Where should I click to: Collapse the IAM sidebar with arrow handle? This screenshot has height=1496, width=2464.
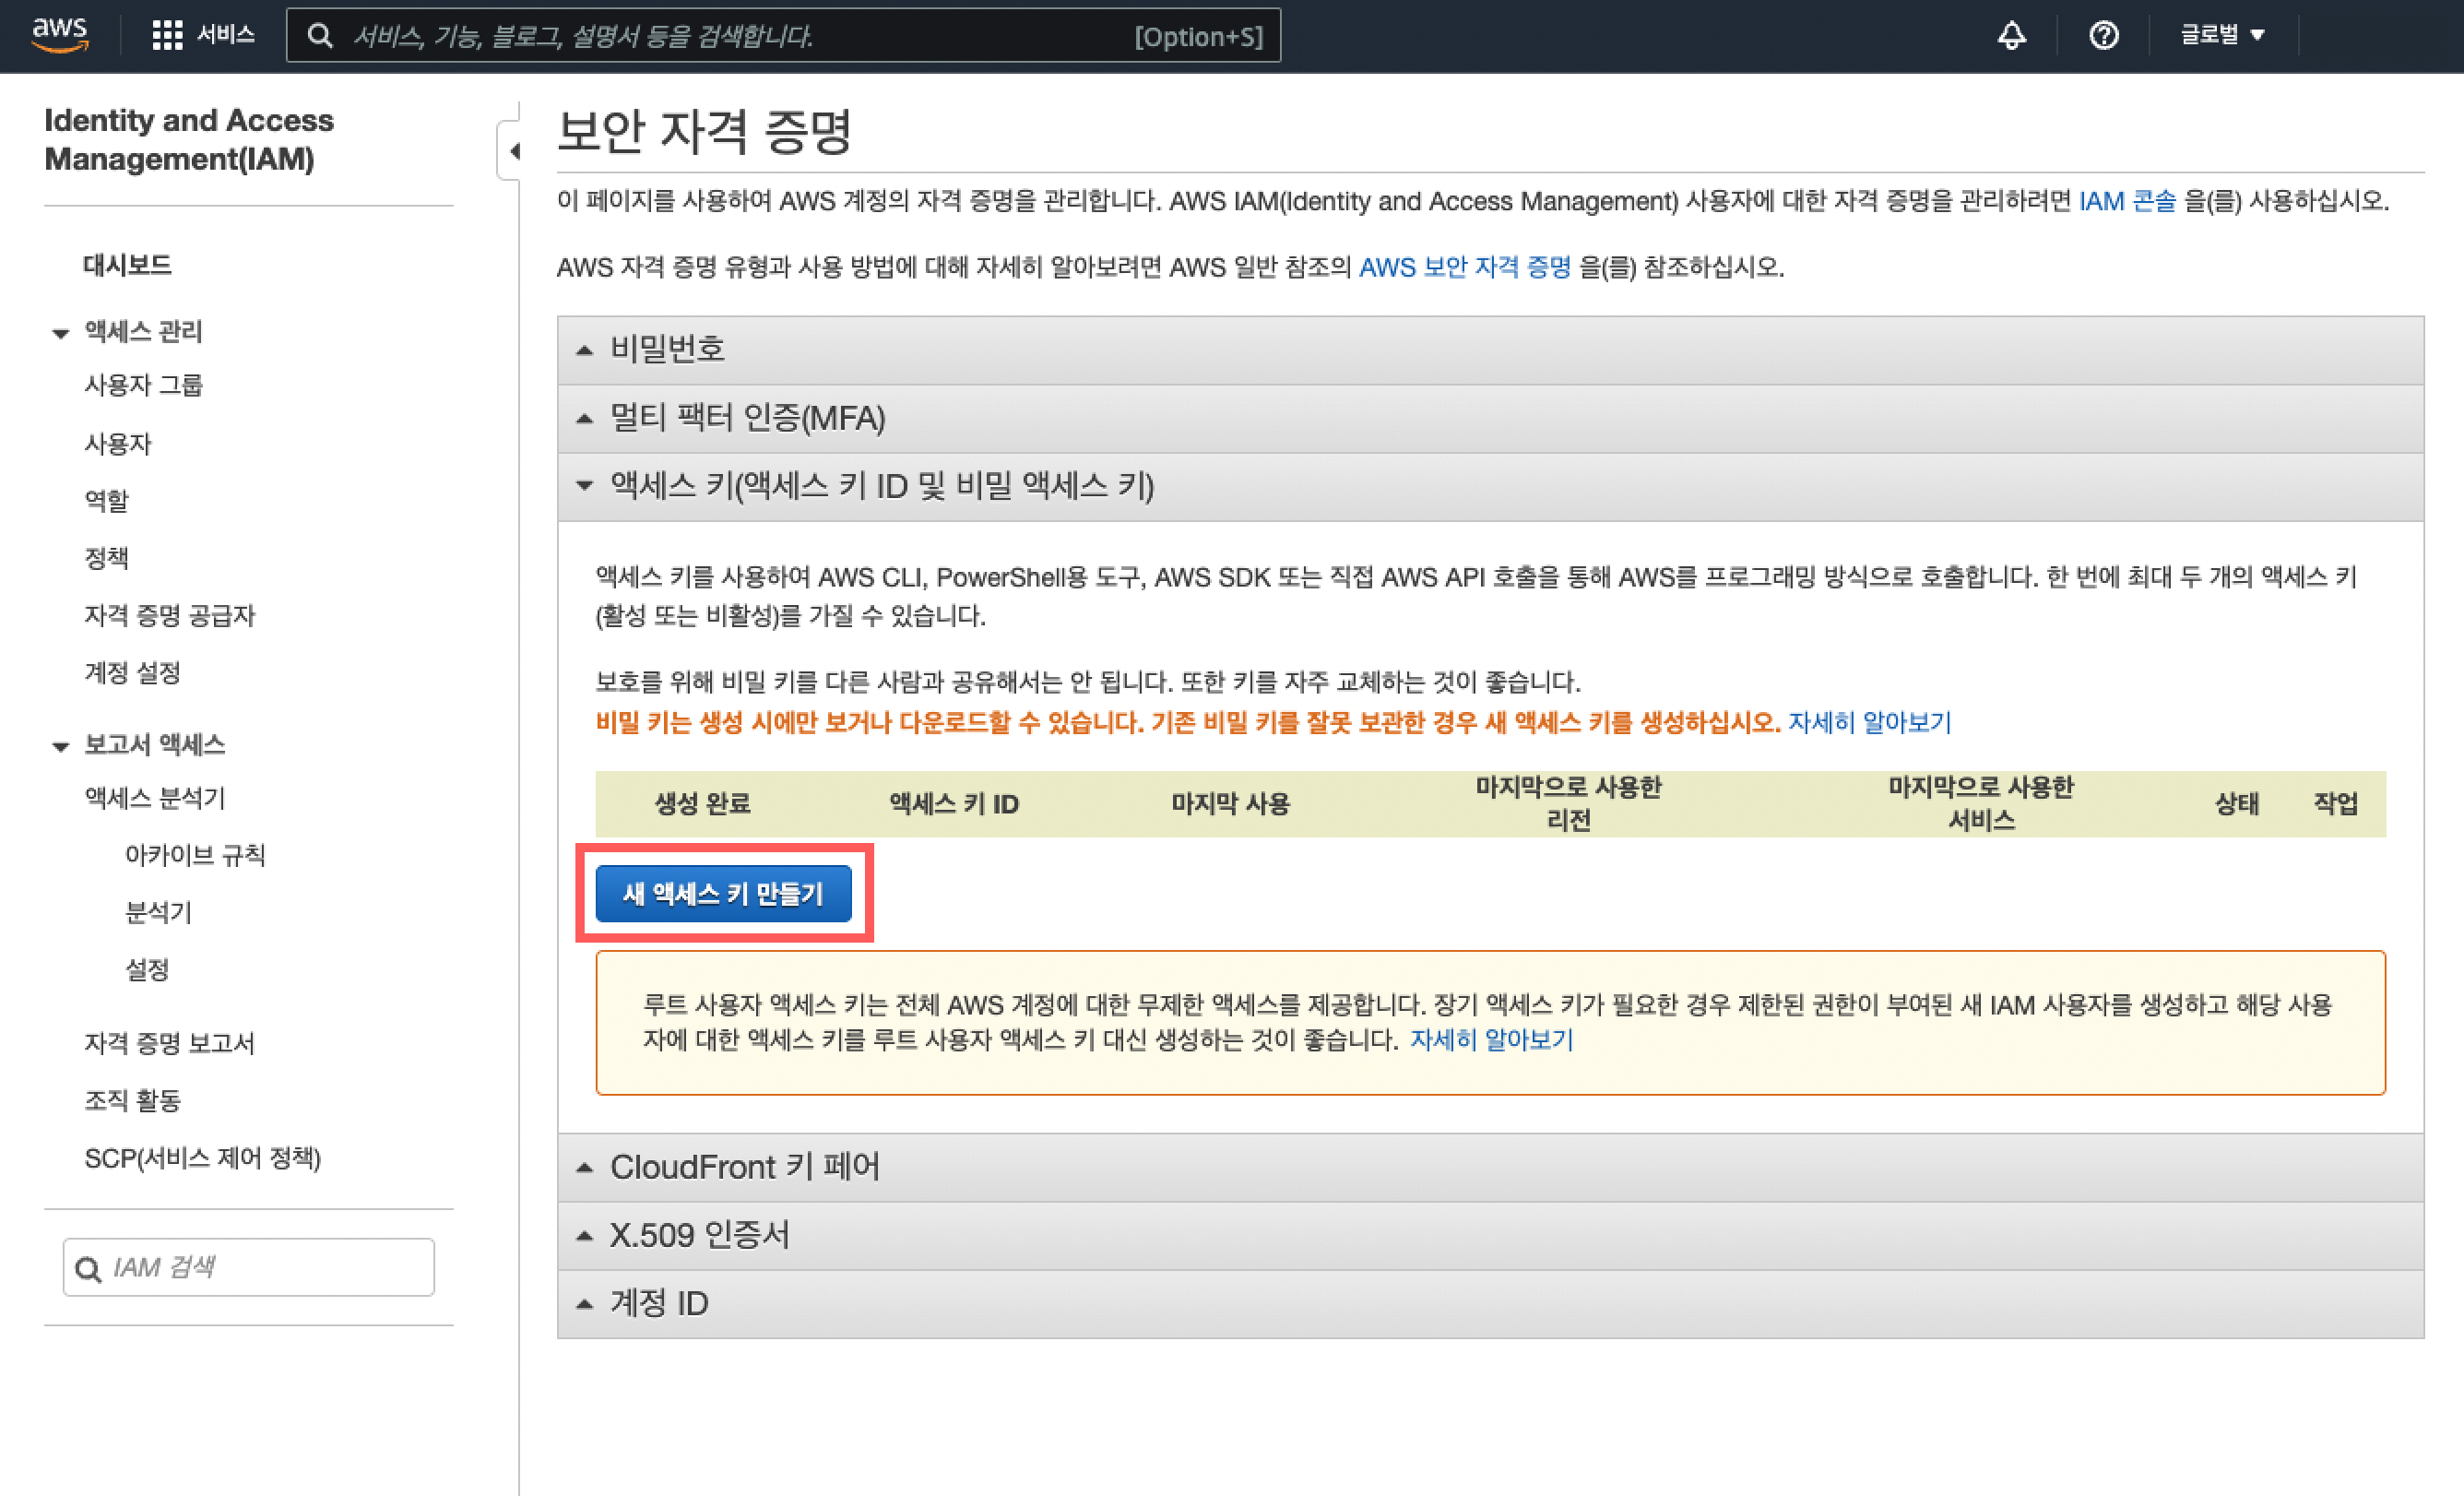tap(513, 151)
